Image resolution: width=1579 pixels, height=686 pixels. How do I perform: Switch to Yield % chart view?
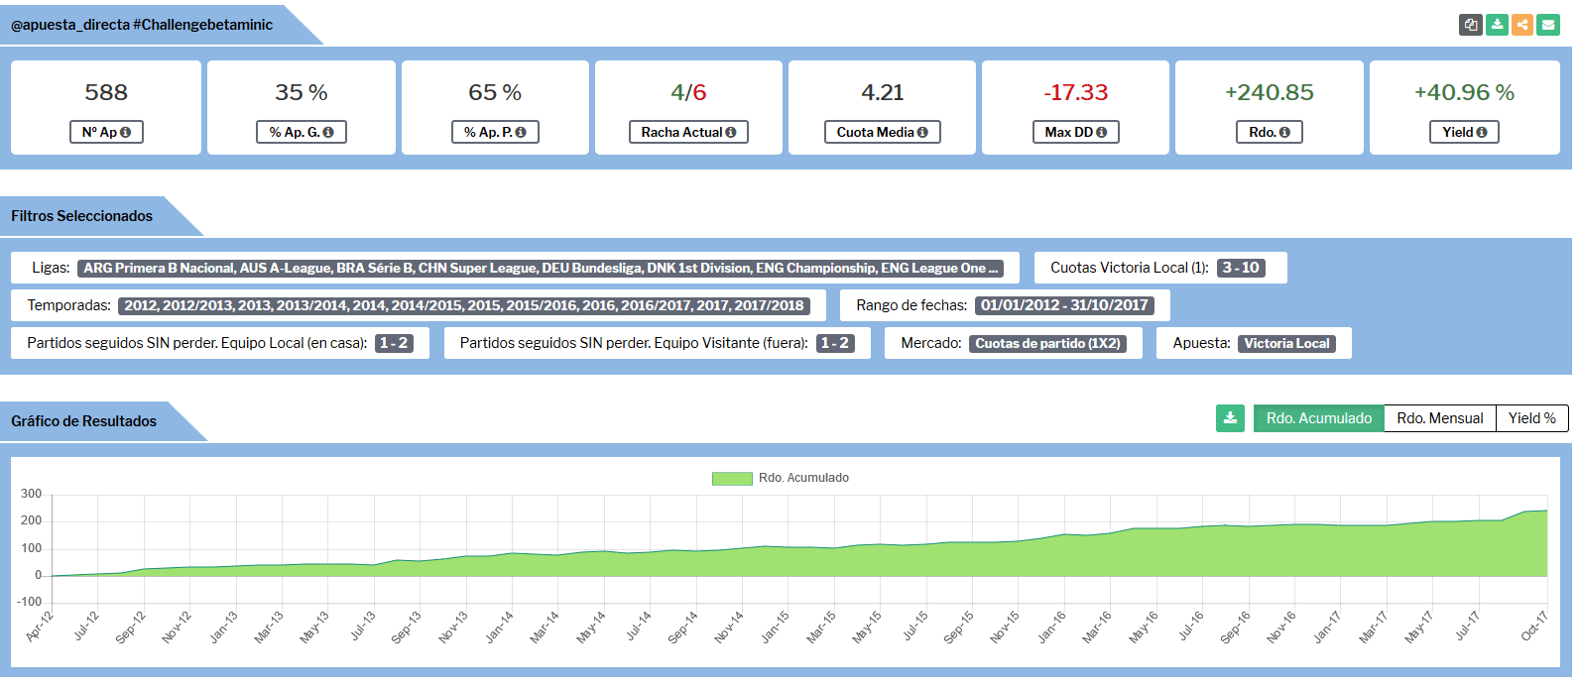(x=1531, y=418)
